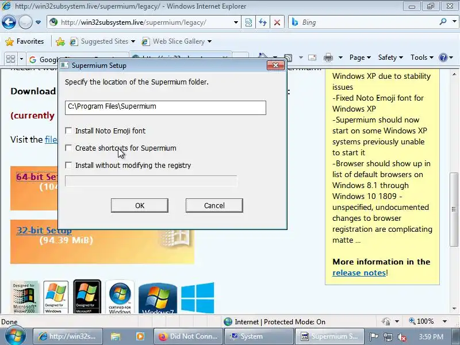The width and height of the screenshot is (460, 345).
Task: Open Windows Media Player from the taskbar
Action: coord(140,336)
